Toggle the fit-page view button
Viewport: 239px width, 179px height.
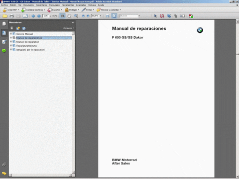point(114,16)
